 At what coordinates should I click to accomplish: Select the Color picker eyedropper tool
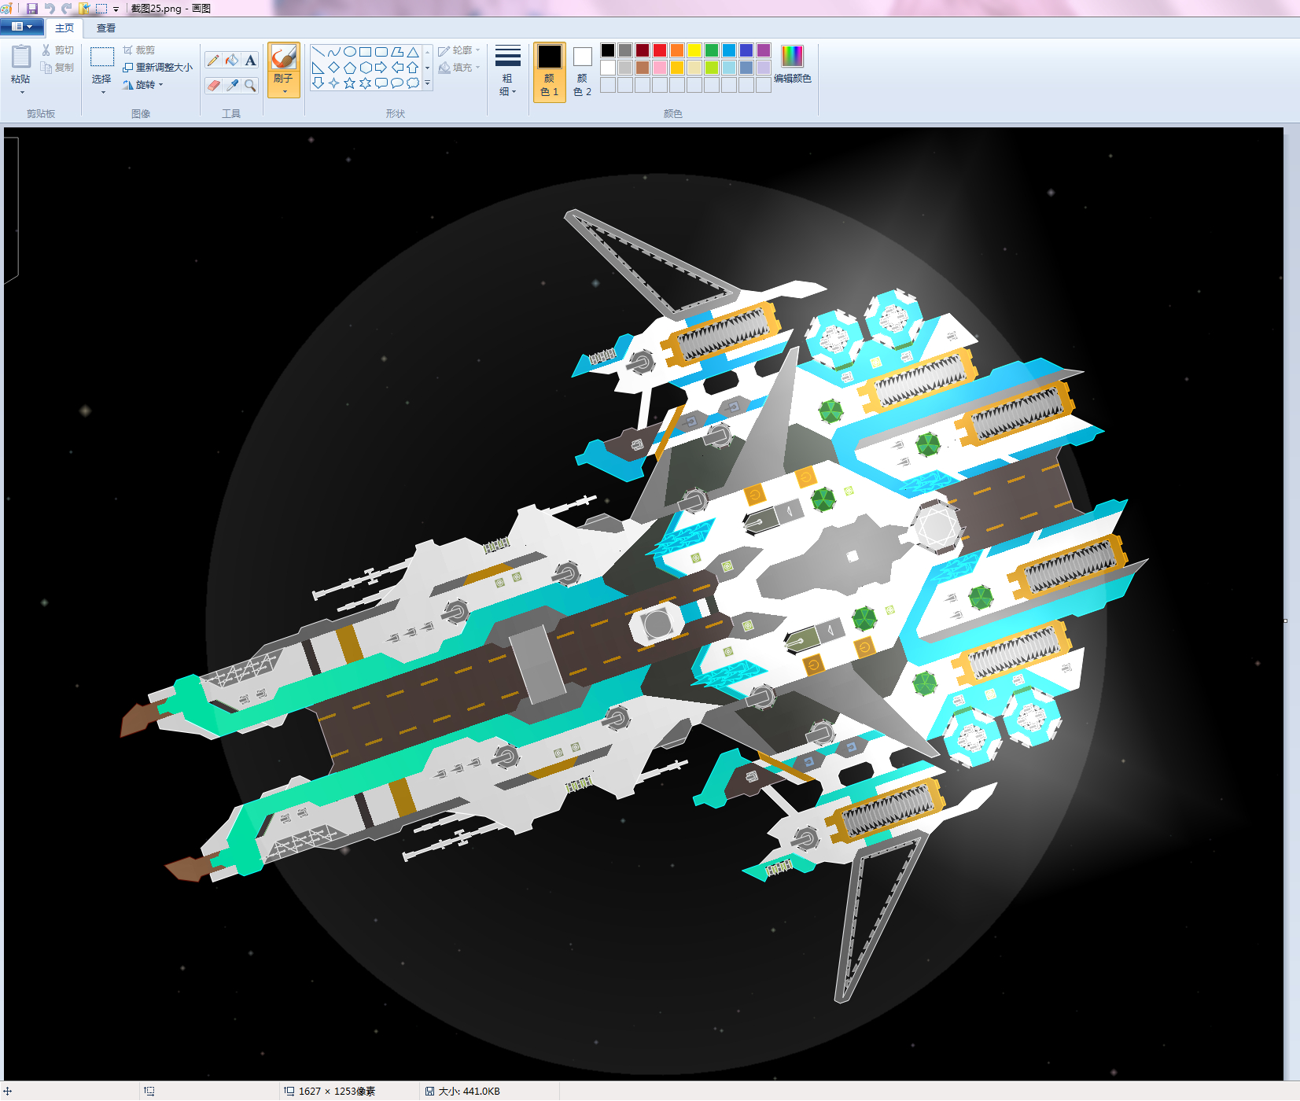[x=232, y=85]
